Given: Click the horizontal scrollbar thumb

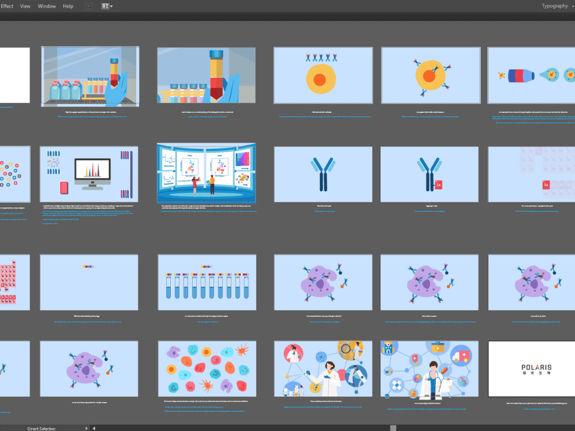Looking at the screenshot, I should 393,428.
